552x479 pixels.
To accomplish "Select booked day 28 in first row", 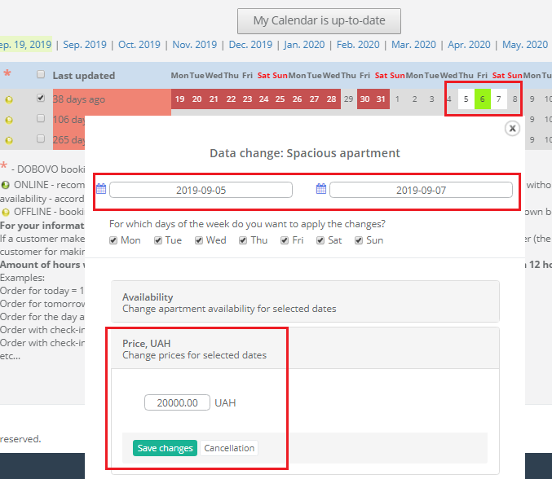I will pos(332,99).
